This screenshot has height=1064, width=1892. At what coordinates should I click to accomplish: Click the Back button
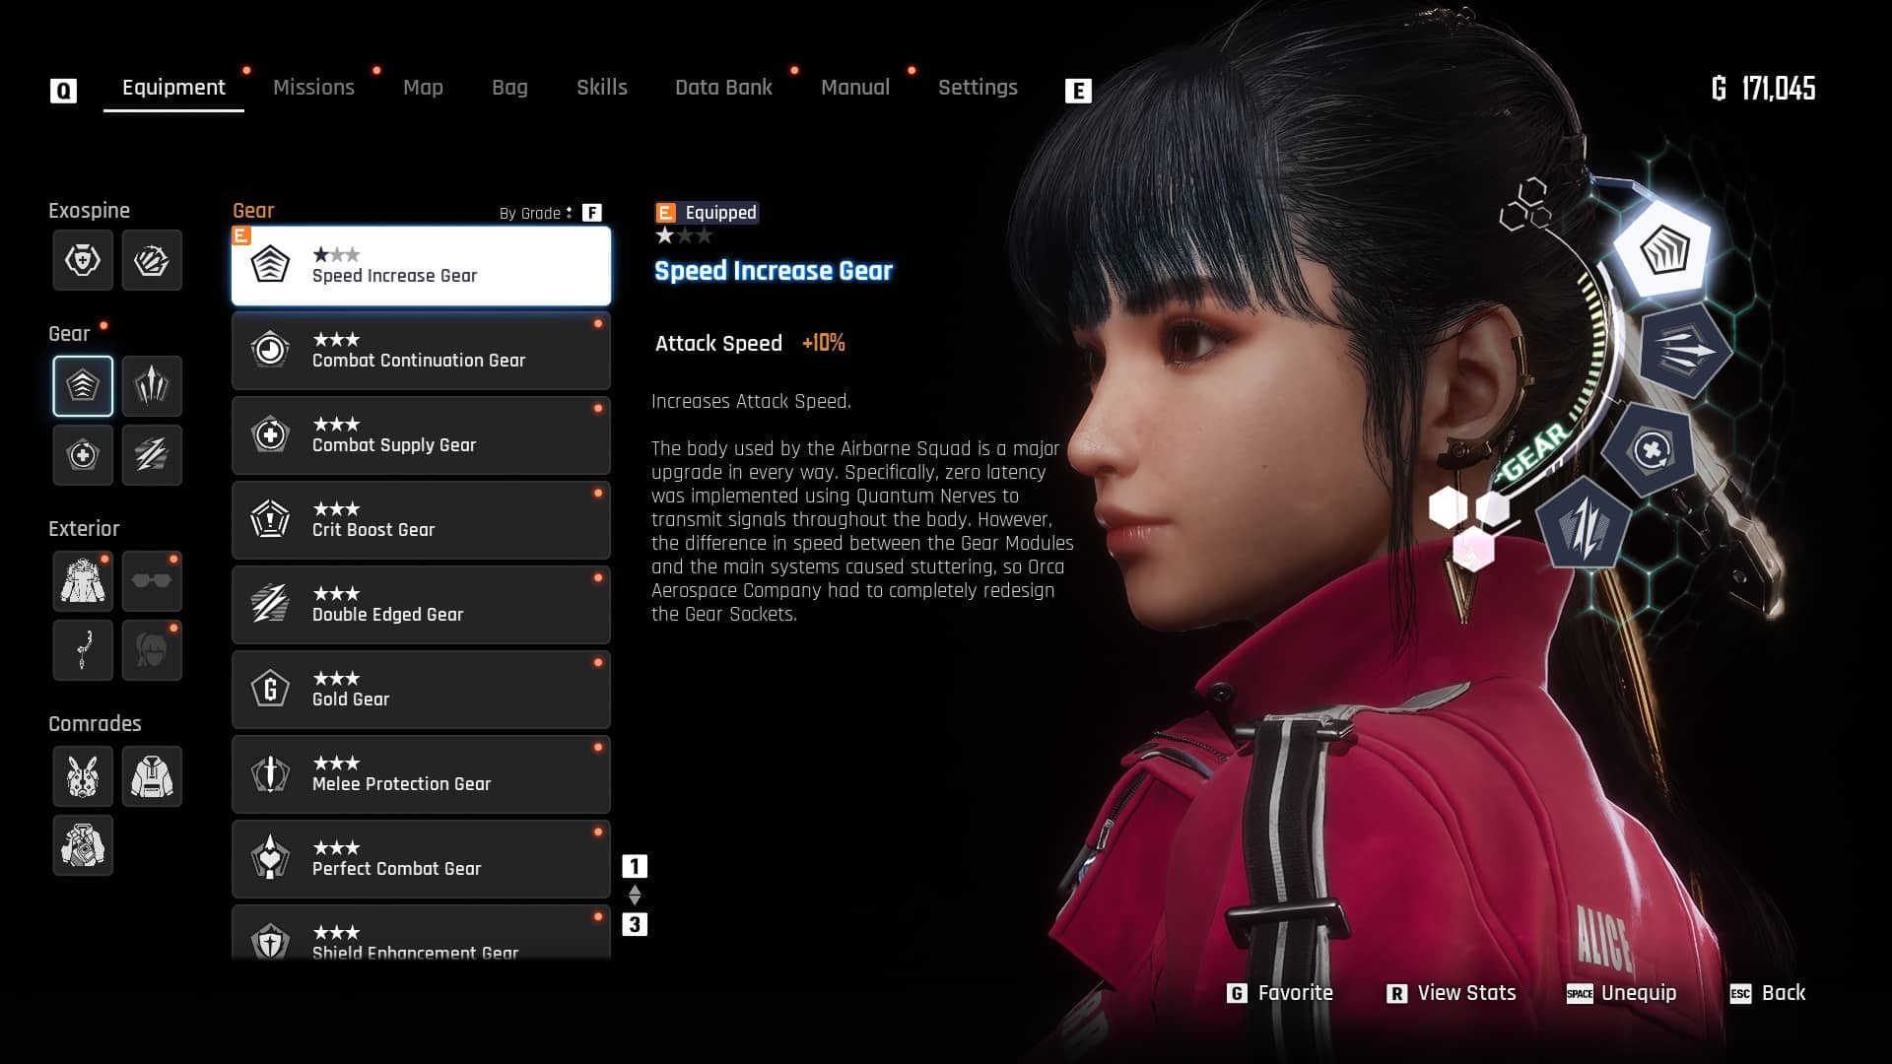pyautogui.click(x=1768, y=993)
